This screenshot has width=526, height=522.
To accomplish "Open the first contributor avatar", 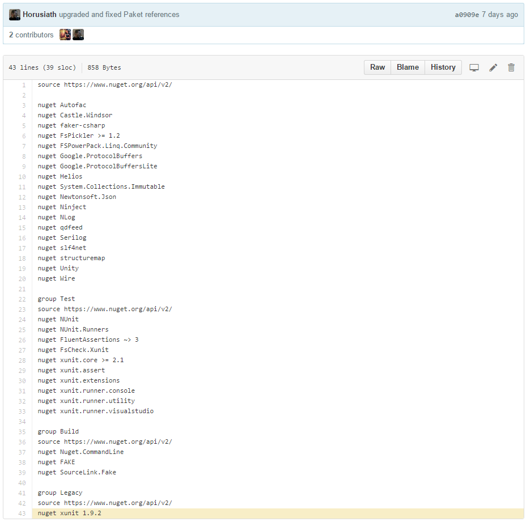I will [x=65, y=35].
